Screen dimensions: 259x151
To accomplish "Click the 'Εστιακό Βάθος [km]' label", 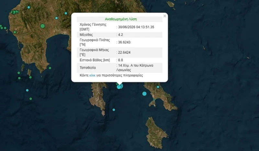I will click(x=95, y=60).
